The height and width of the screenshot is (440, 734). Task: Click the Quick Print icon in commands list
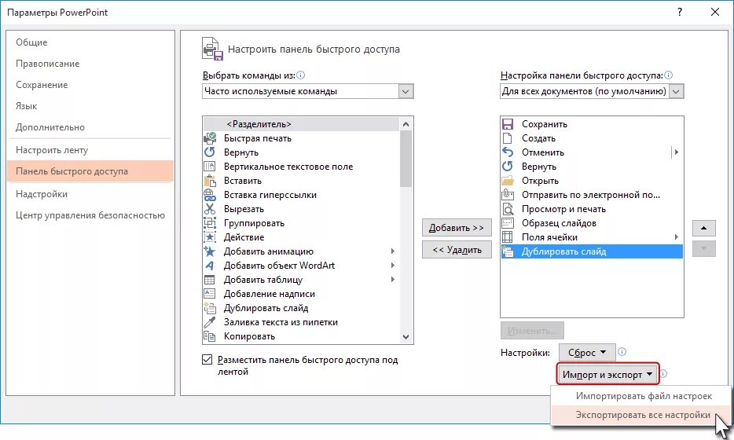[x=210, y=138]
